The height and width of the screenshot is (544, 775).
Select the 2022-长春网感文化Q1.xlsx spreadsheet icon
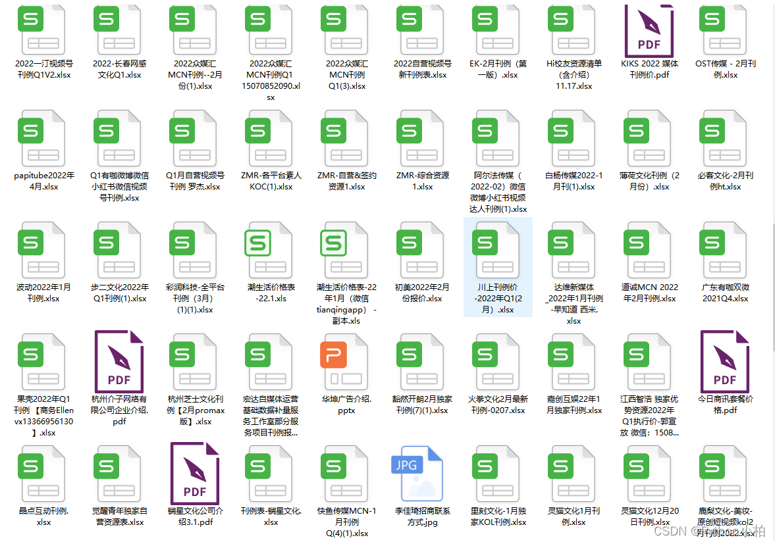pos(117,30)
